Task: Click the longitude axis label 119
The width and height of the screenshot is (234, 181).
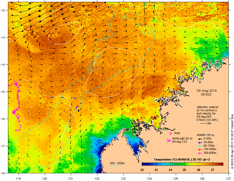Action: pos(18,178)
